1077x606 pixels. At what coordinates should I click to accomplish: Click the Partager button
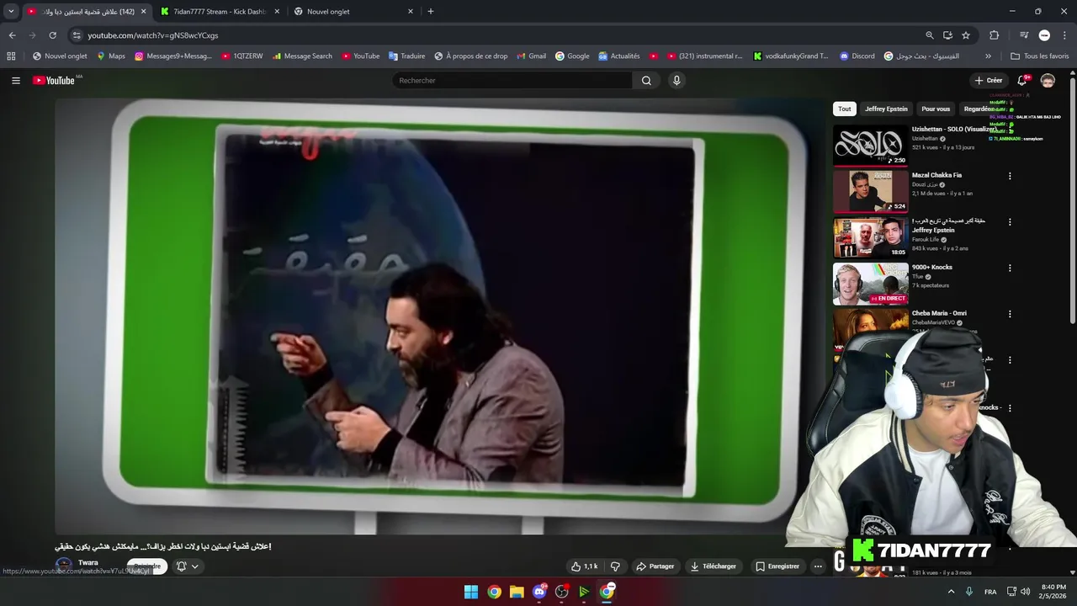point(655,566)
